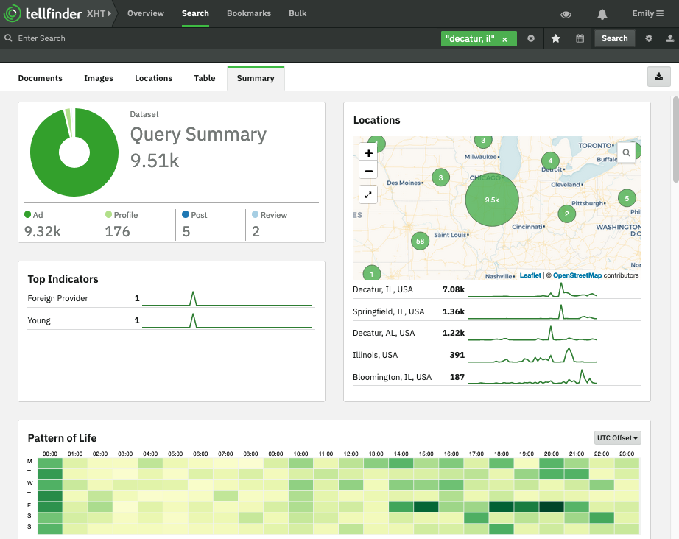The image size is (679, 539).
Task: Open the Emily user menu
Action: (x=647, y=13)
